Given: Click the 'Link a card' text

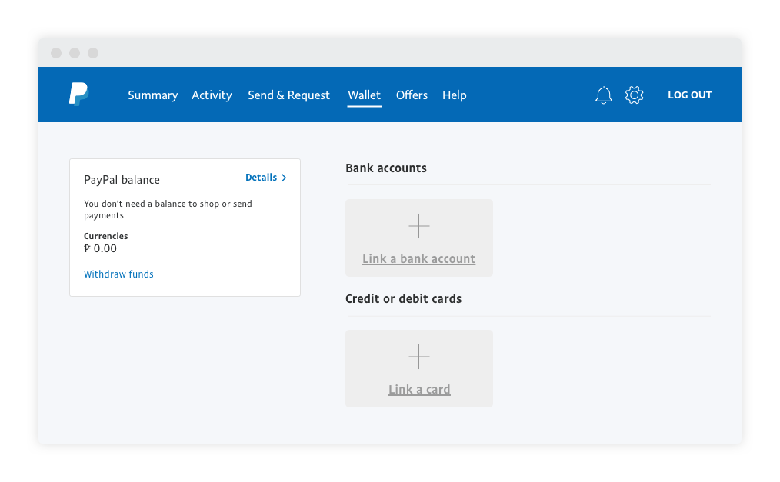Looking at the screenshot, I should click(419, 390).
